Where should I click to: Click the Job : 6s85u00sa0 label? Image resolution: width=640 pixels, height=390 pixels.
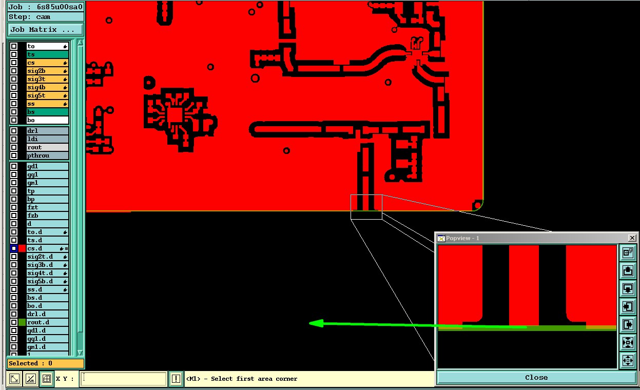pyautogui.click(x=46, y=7)
